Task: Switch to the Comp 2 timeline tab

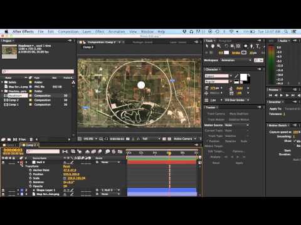Action: pos(29,145)
